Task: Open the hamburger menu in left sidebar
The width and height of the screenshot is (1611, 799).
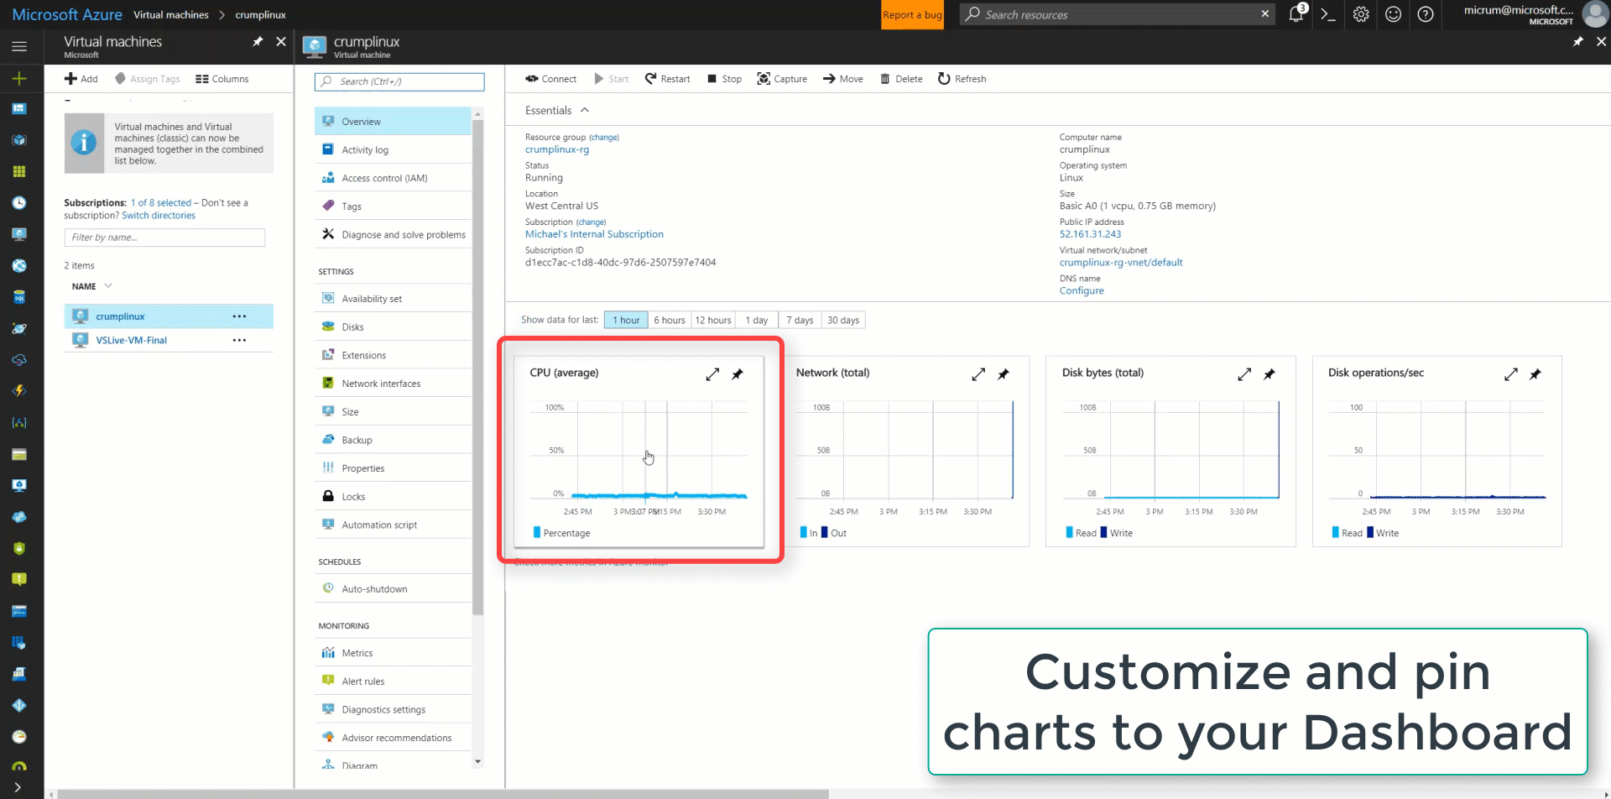Action: (19, 47)
